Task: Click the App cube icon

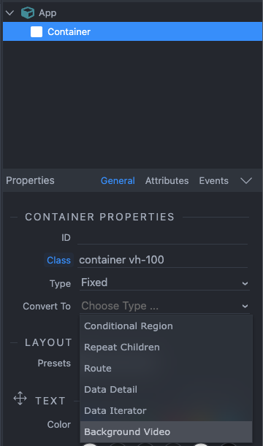Action: coord(28,13)
